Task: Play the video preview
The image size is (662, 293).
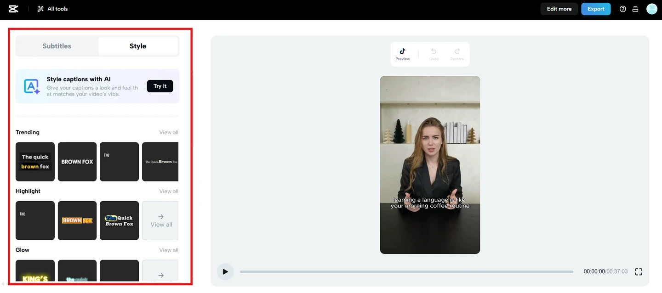Action: [x=225, y=271]
